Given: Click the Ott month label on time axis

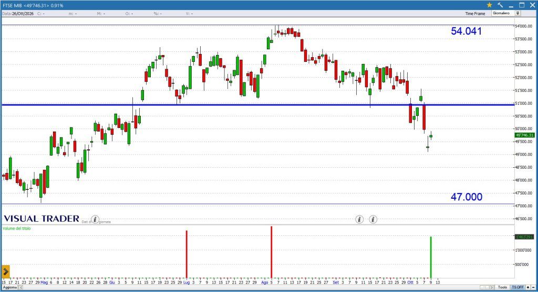Looking at the screenshot, I should [410, 283].
